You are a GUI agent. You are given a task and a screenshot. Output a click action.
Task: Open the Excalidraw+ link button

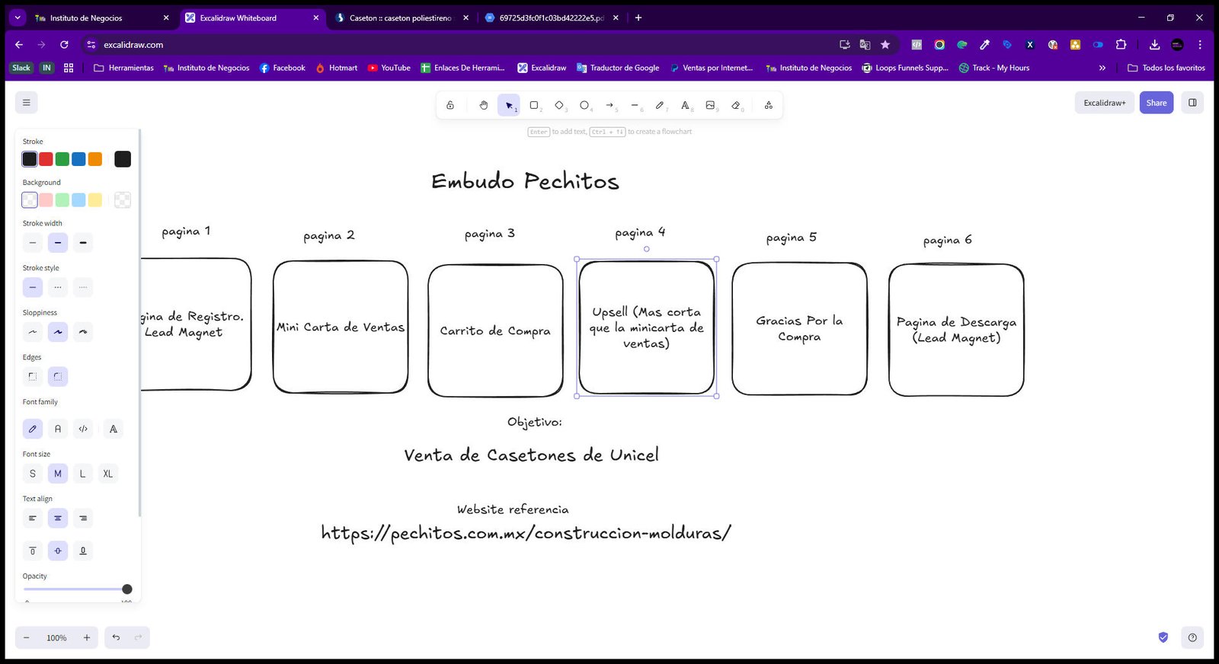point(1105,103)
